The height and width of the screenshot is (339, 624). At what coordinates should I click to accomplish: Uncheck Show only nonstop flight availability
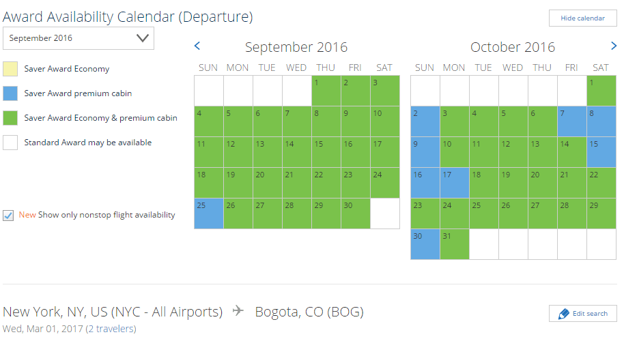click(x=8, y=216)
